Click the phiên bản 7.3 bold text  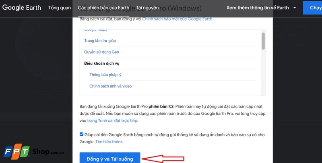coord(161,106)
